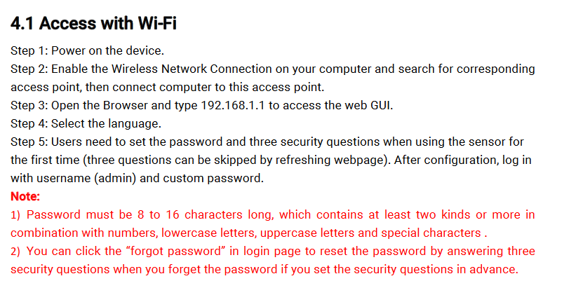The width and height of the screenshot is (569, 302).
Task: Click the red 'Note:' label
Action: click(x=25, y=196)
